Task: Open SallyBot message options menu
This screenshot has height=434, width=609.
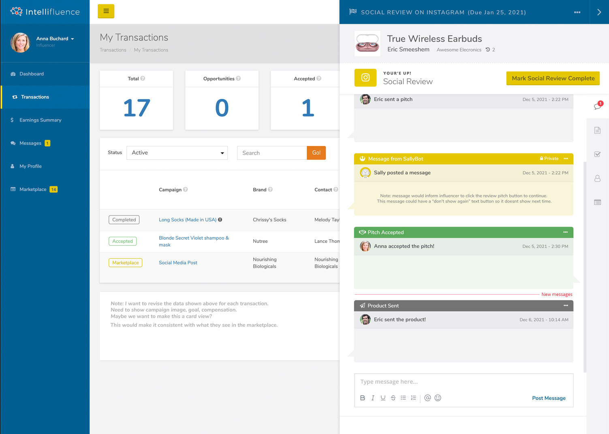Action: click(566, 158)
